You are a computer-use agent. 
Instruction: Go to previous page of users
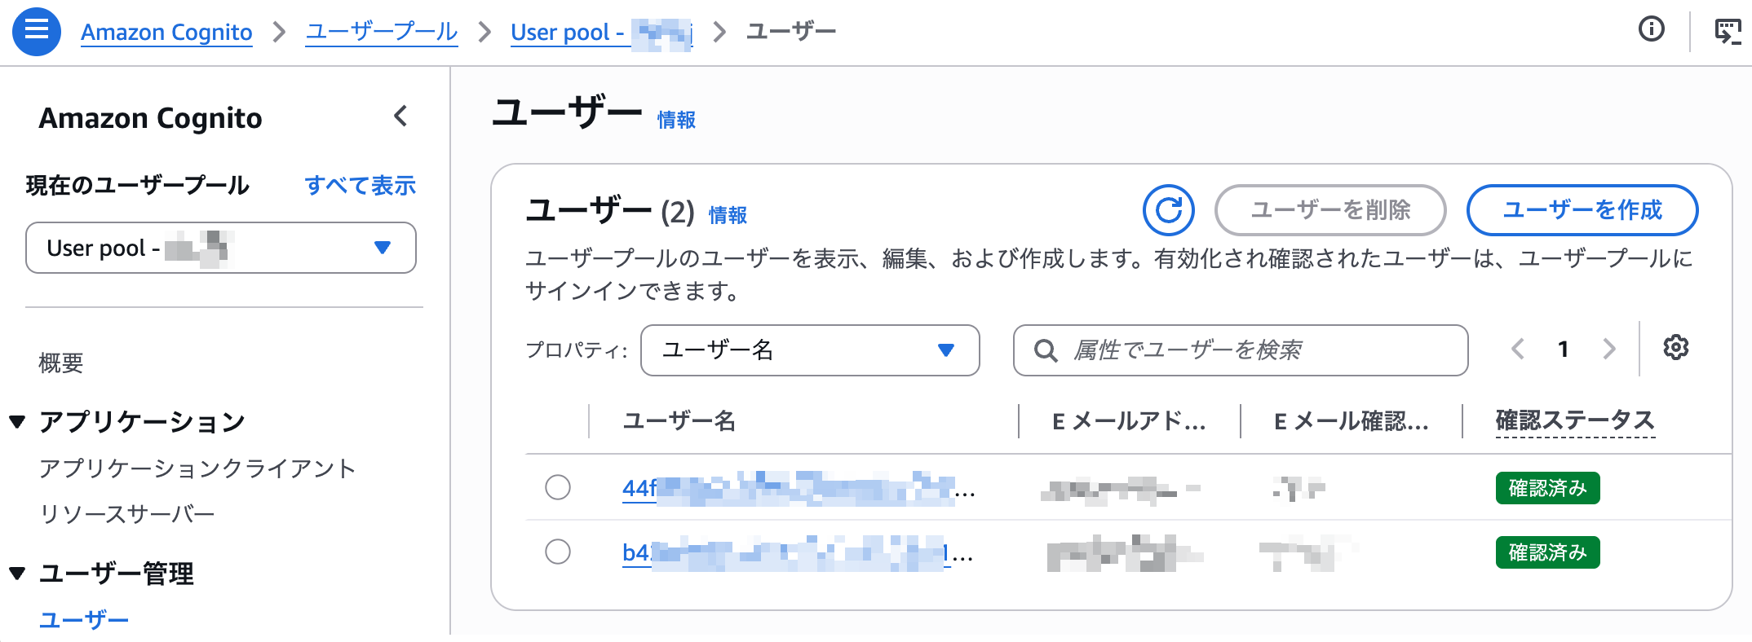click(1518, 350)
